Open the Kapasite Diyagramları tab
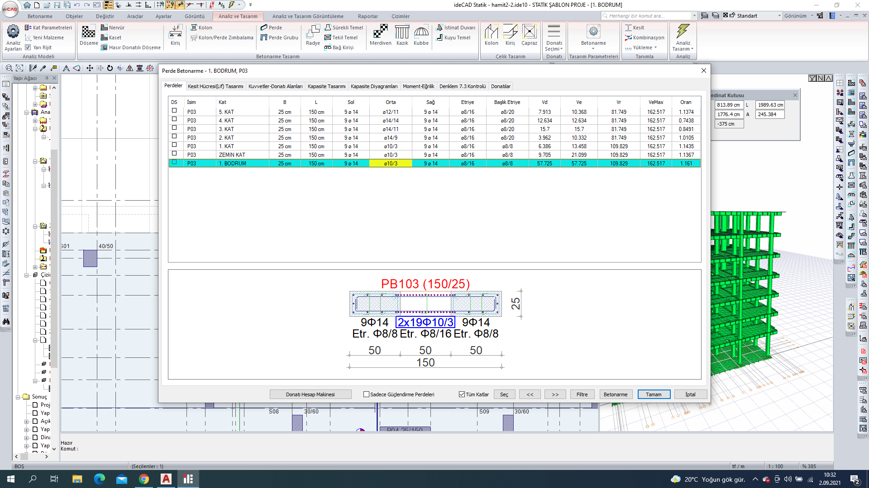869x488 pixels. pyautogui.click(x=374, y=86)
